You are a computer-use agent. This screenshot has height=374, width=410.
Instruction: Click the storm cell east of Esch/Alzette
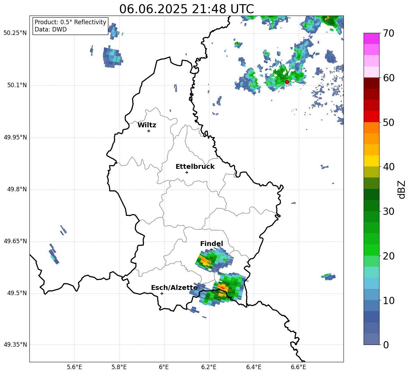coord(220,289)
